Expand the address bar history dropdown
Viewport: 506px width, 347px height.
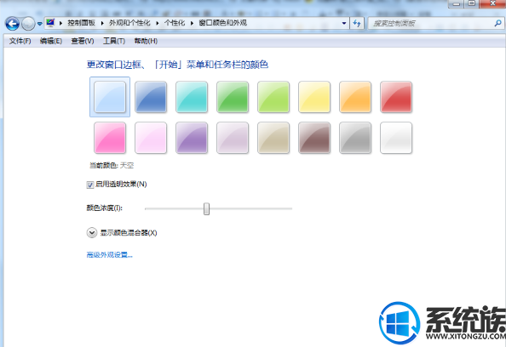[344, 23]
